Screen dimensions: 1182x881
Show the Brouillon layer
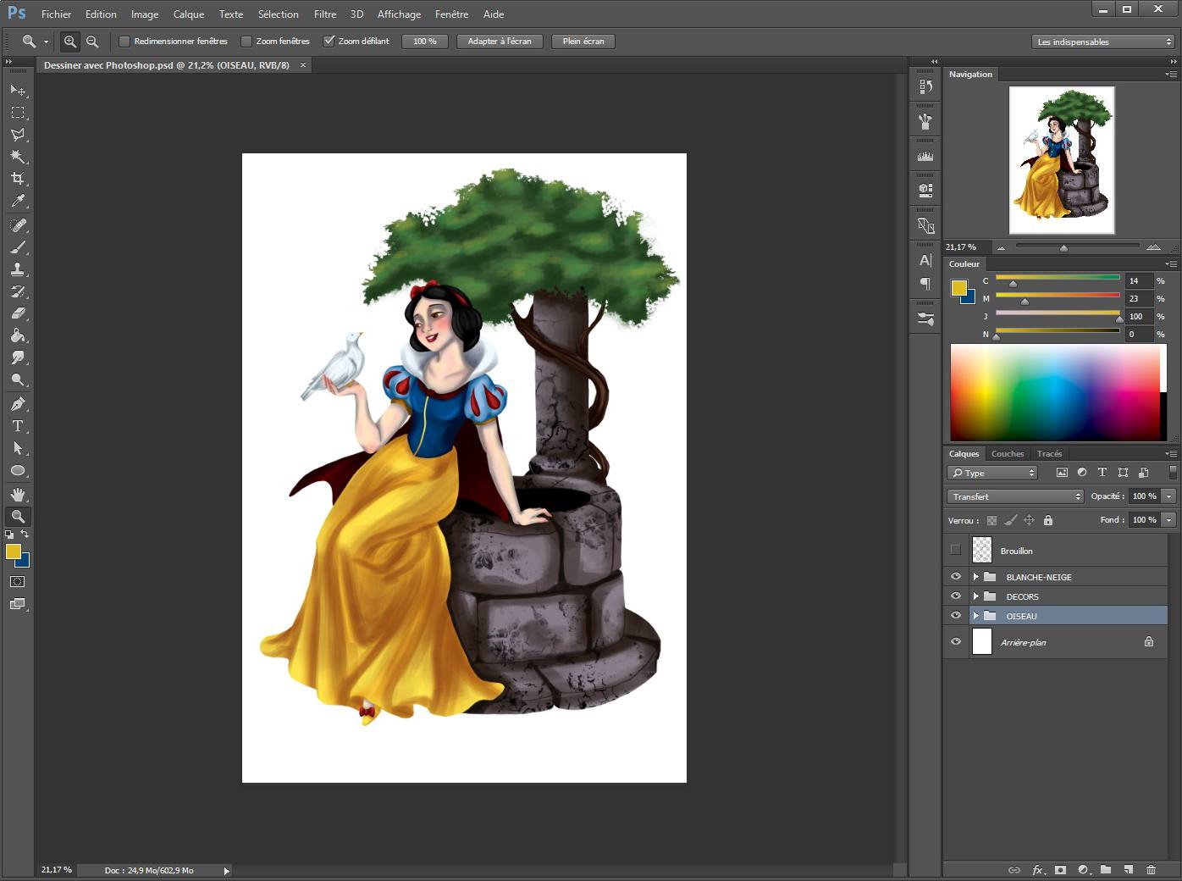[x=955, y=551]
